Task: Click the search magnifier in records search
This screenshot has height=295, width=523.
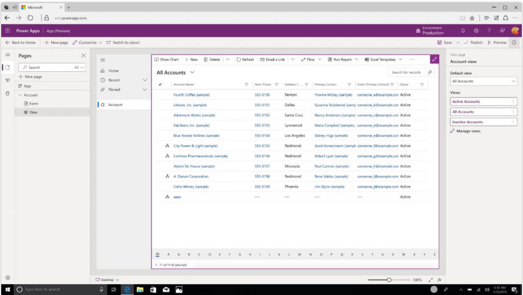Action: [x=430, y=73]
